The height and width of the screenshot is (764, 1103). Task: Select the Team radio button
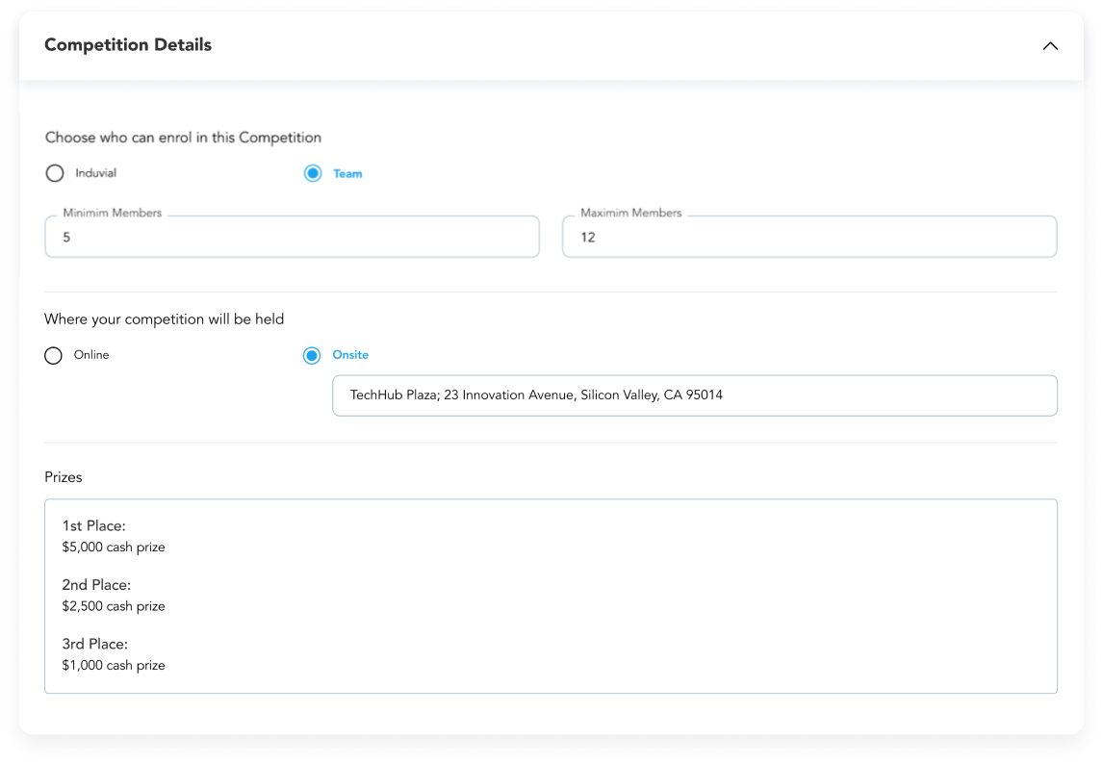313,173
